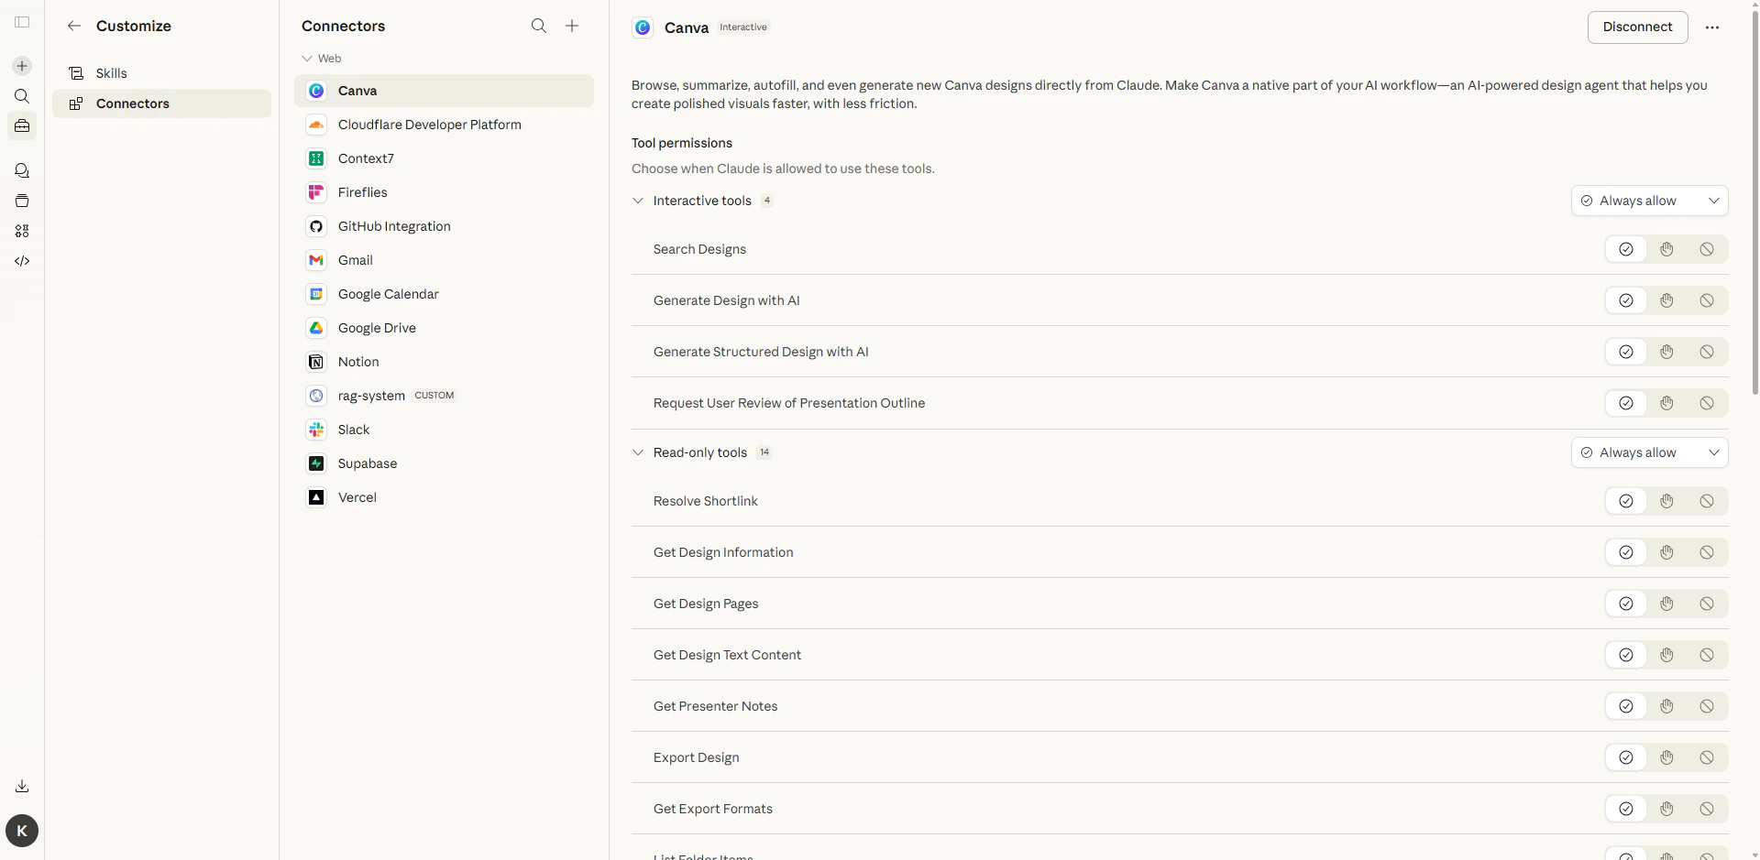Open Interactive tools Always allow dropdown

tap(1650, 201)
